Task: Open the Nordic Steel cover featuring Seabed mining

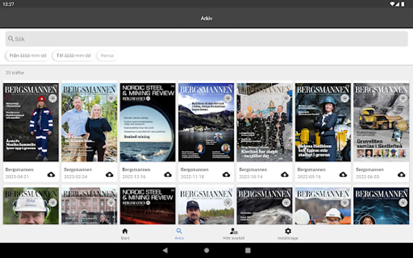Action: tap(148, 122)
